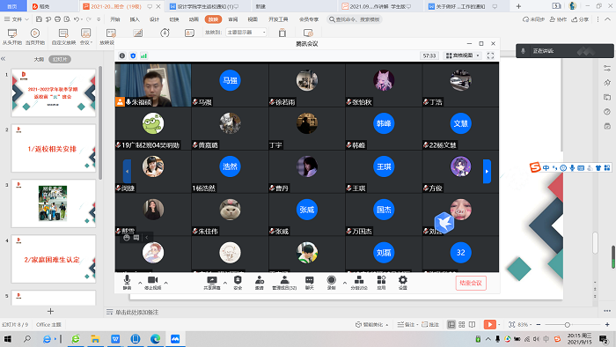Open Breakout rooms icon

[359, 283]
